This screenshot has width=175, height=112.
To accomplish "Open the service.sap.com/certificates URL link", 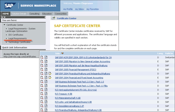I will [20, 57].
